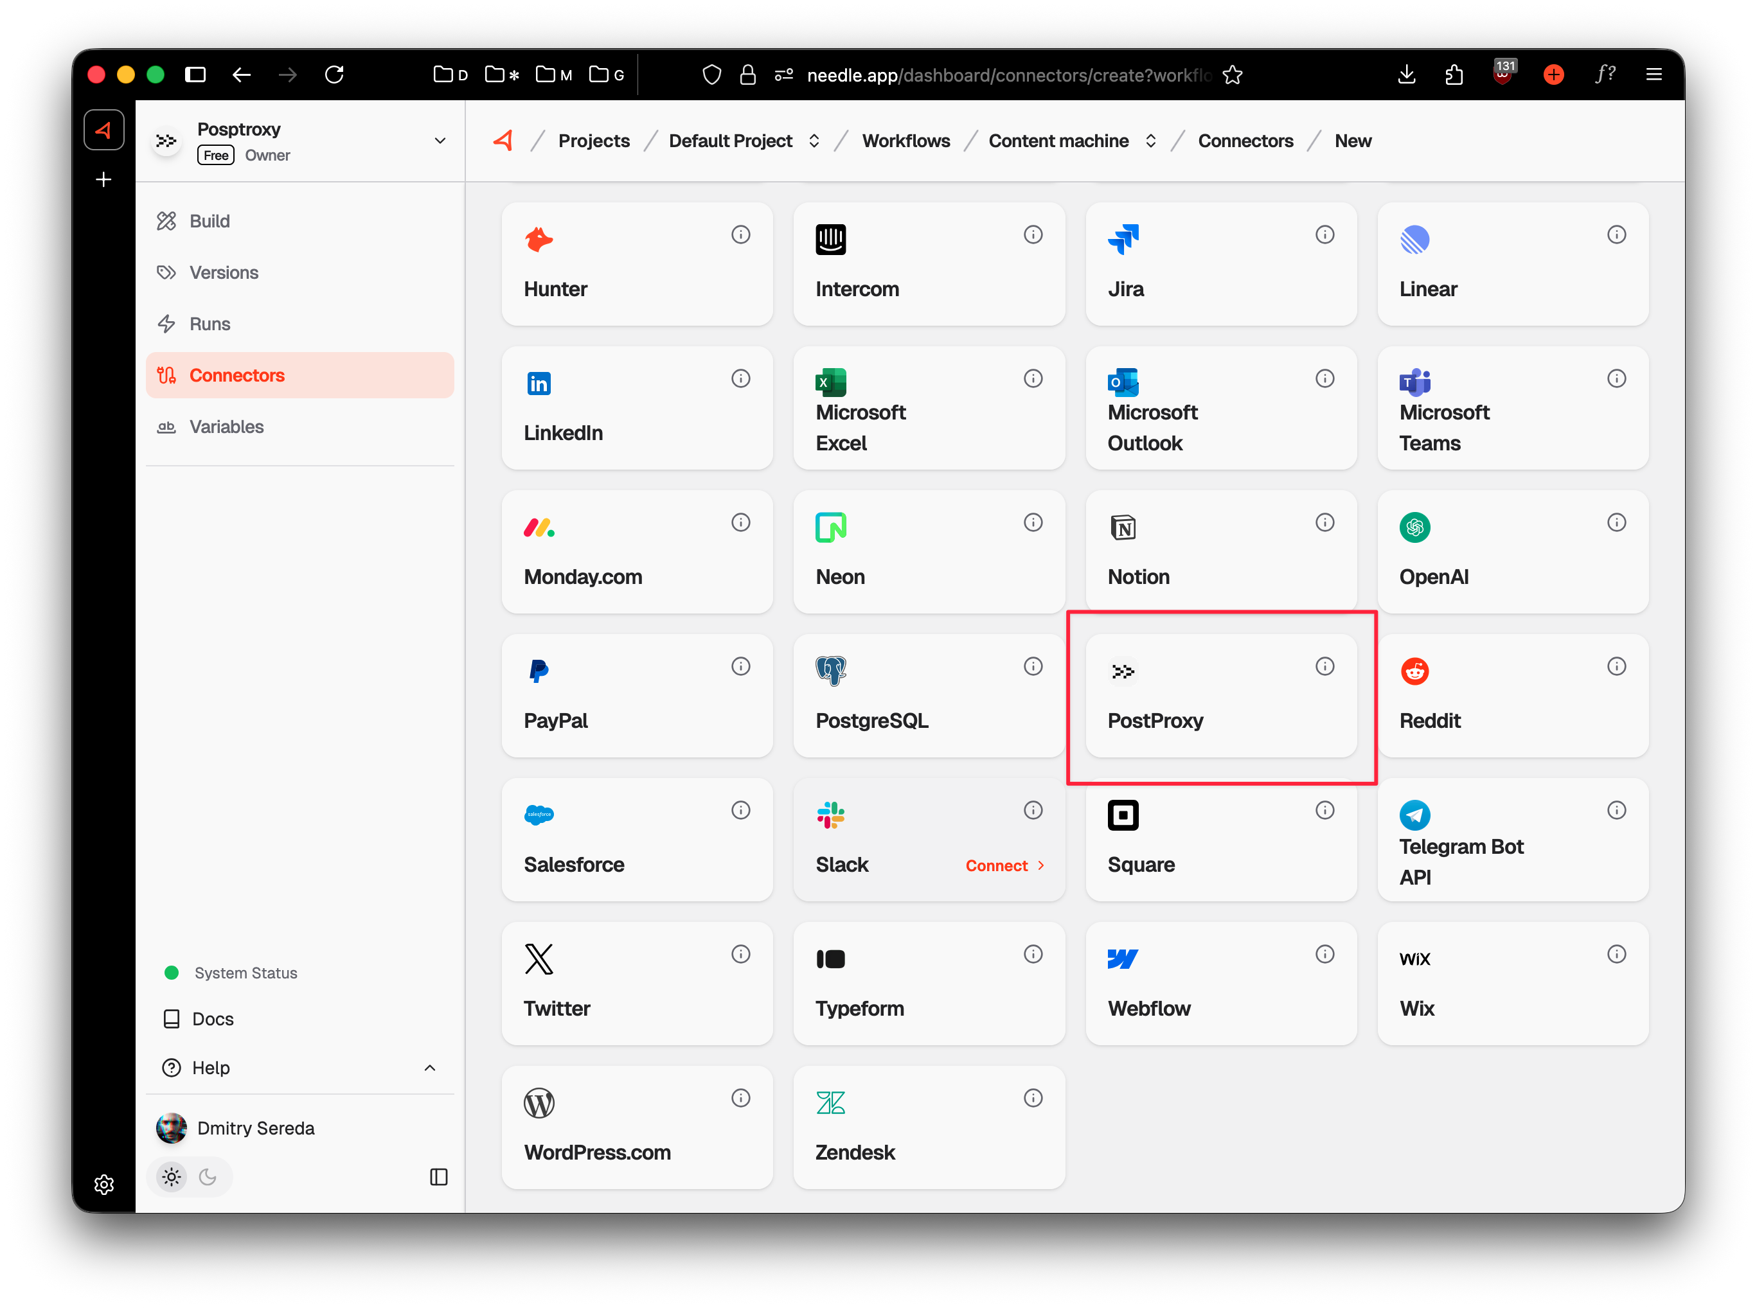This screenshot has width=1757, height=1308.
Task: Enable dark mode
Action: (x=208, y=1176)
